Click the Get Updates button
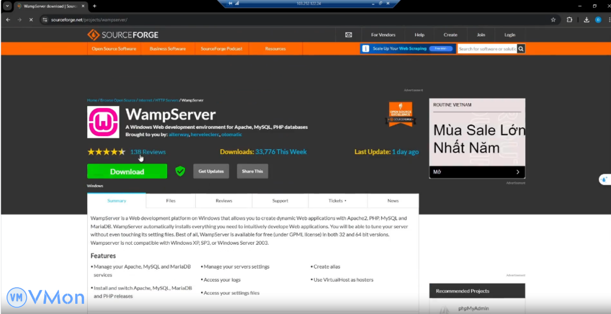Image resolution: width=611 pixels, height=314 pixels. pyautogui.click(x=211, y=171)
